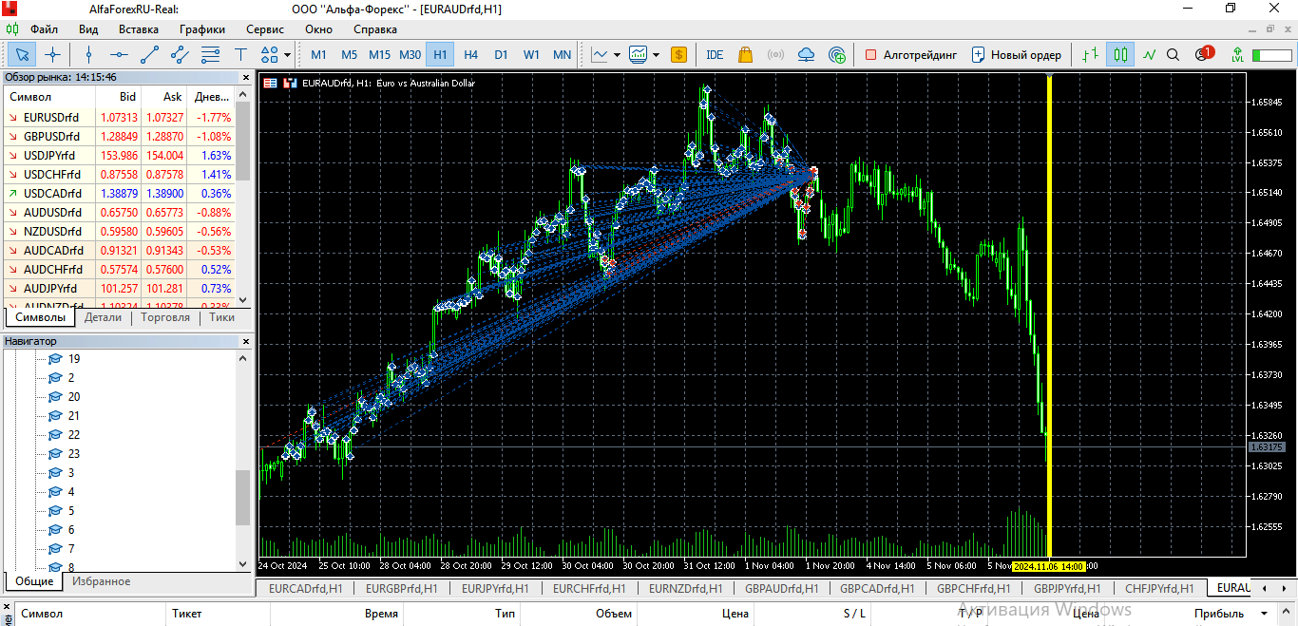Image resolution: width=1298 pixels, height=626 pixels.
Task: Switch timeframe to M30
Action: point(410,54)
